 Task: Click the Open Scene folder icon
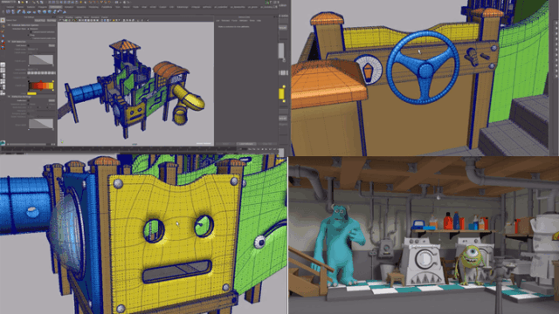[23, 2]
